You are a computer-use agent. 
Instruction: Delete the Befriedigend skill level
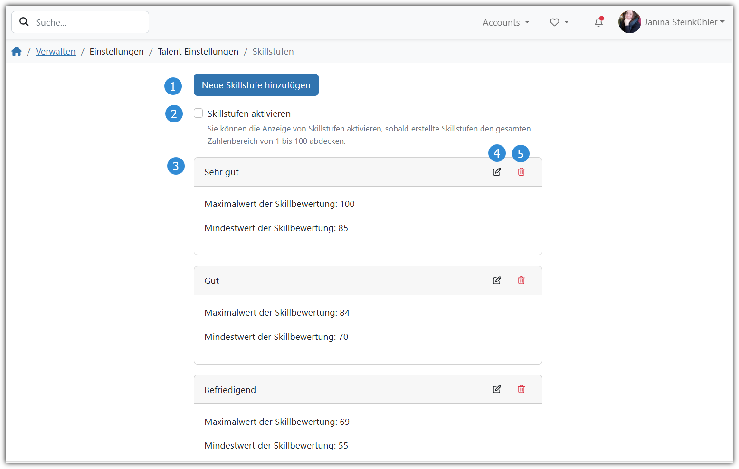coord(521,389)
